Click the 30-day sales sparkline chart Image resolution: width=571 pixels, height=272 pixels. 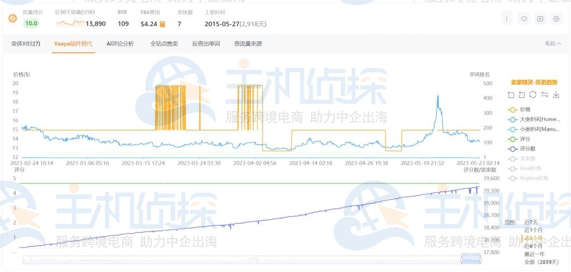click(x=70, y=23)
